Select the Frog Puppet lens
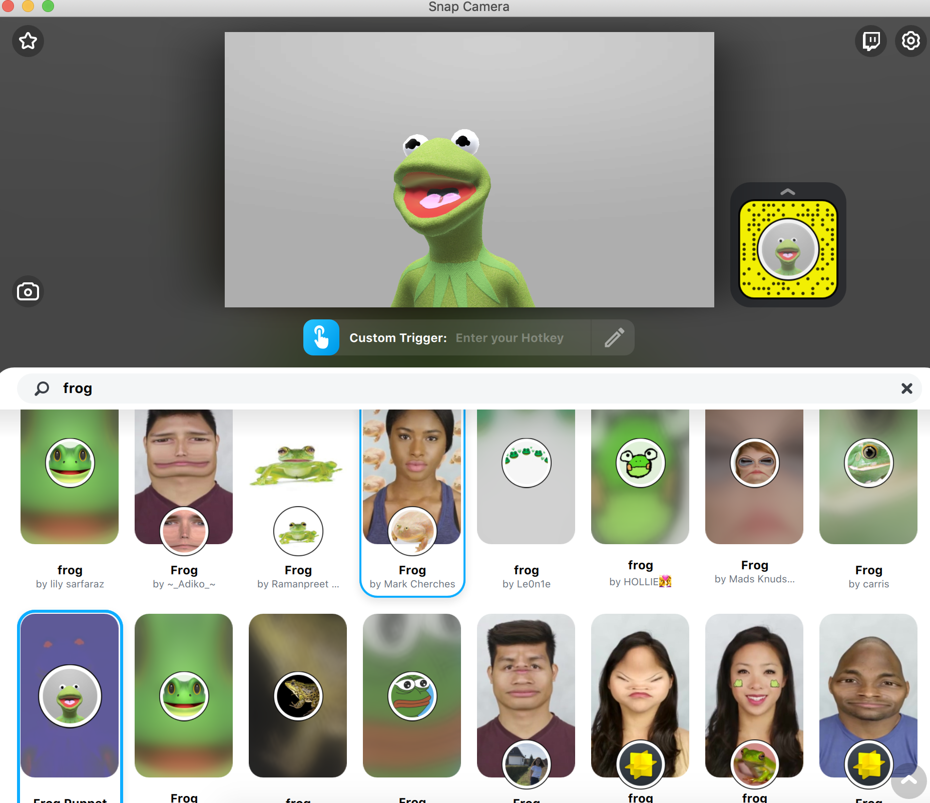The image size is (930, 803). [x=70, y=706]
